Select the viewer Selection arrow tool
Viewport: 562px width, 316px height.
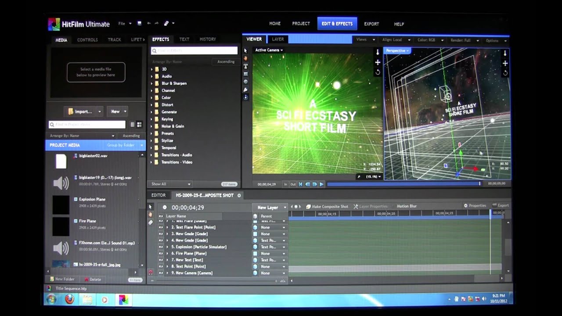(x=246, y=50)
